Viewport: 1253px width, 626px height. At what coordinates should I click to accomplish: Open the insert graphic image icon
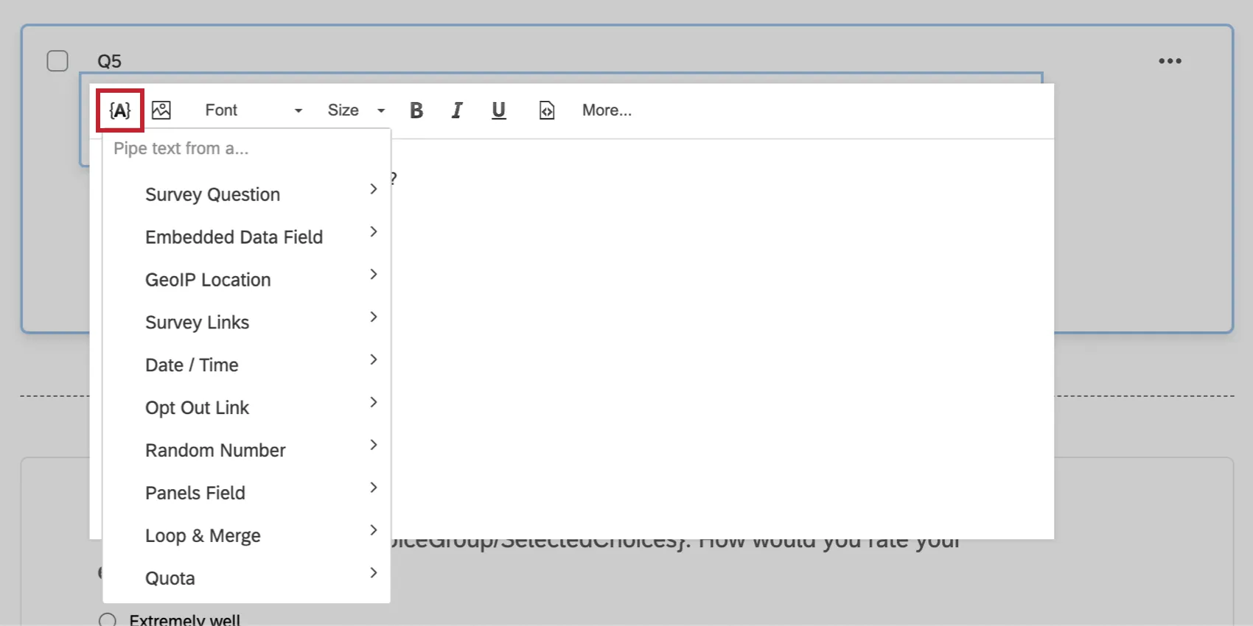click(x=161, y=110)
